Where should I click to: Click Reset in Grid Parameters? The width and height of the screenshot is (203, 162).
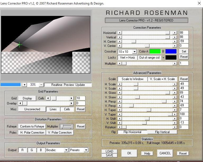click(x=81, y=109)
